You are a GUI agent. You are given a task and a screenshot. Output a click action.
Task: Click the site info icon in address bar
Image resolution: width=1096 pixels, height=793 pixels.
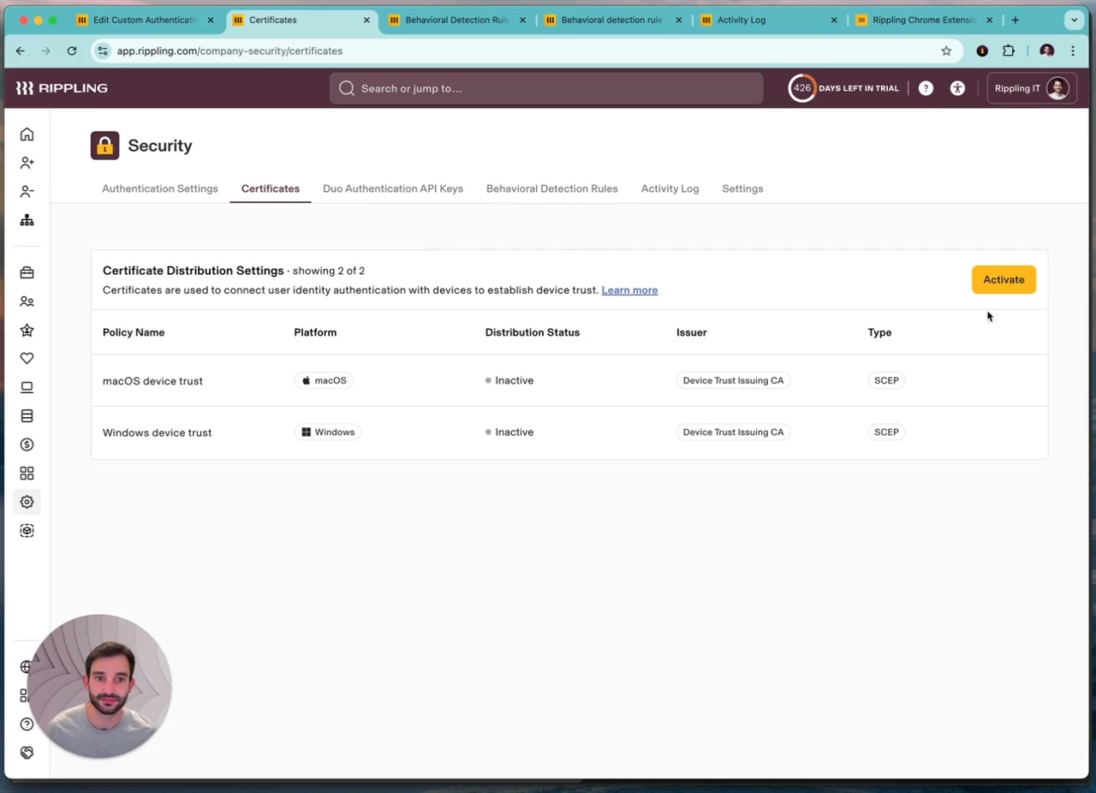click(103, 51)
